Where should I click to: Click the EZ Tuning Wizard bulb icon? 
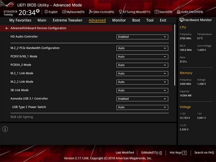point(120,12)
